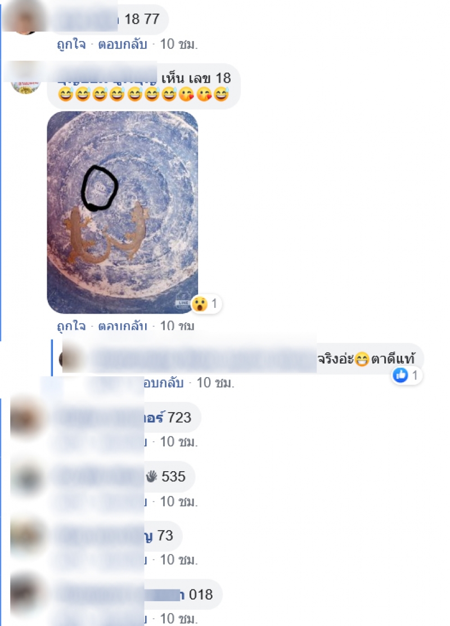450x626 pixels.
Task: Open the timestamp under the 73 comment
Action: click(x=179, y=560)
